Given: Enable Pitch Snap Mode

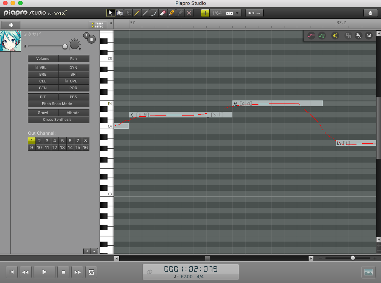Looking at the screenshot, I should (58, 104).
